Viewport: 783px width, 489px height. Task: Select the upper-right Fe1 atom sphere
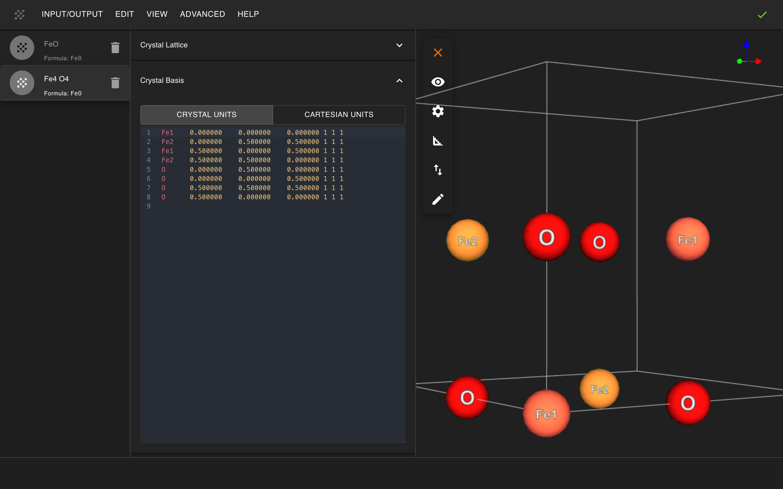point(688,239)
